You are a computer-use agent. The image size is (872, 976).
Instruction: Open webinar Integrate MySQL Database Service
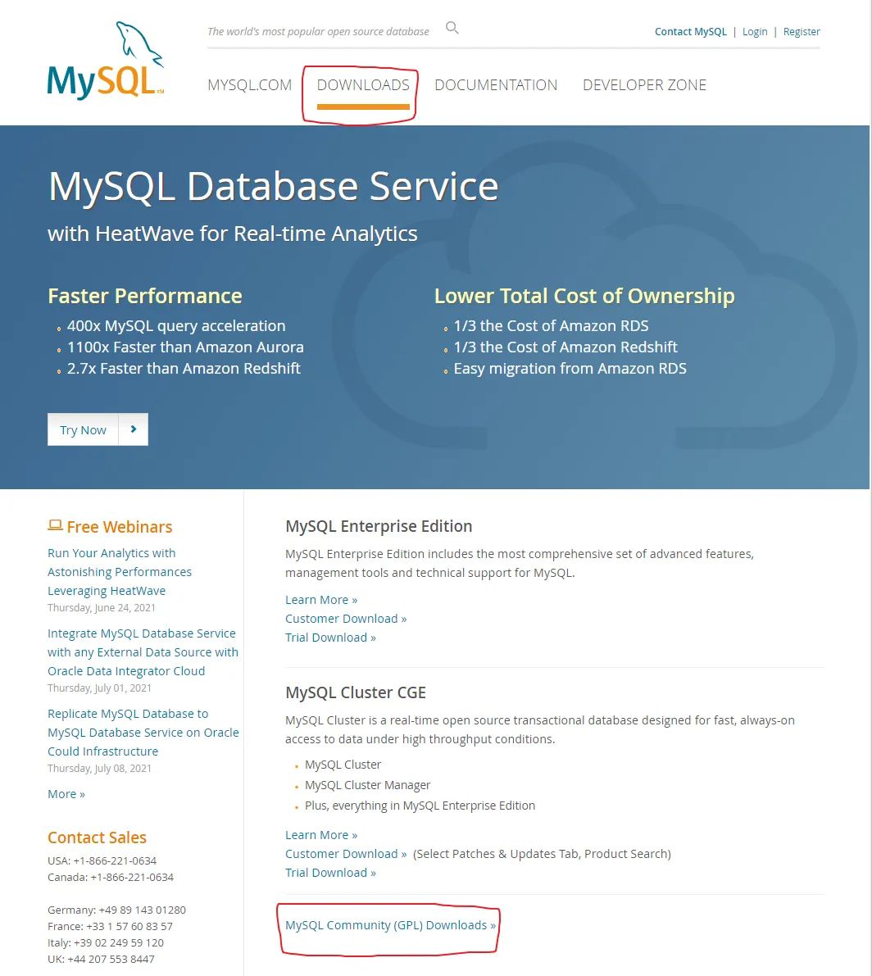click(x=143, y=651)
